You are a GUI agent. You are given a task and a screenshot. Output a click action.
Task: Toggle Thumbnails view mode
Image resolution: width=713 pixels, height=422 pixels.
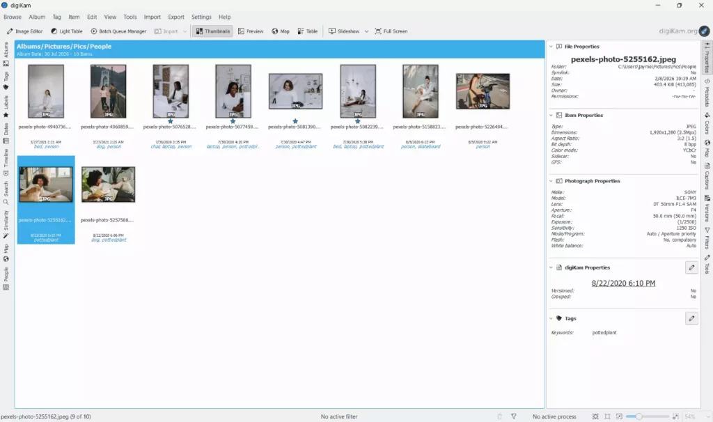212,31
